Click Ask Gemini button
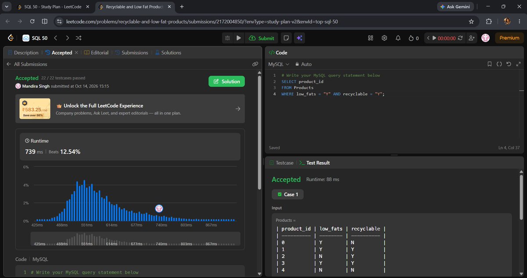Screen dimensions: 527x278 point(456,7)
